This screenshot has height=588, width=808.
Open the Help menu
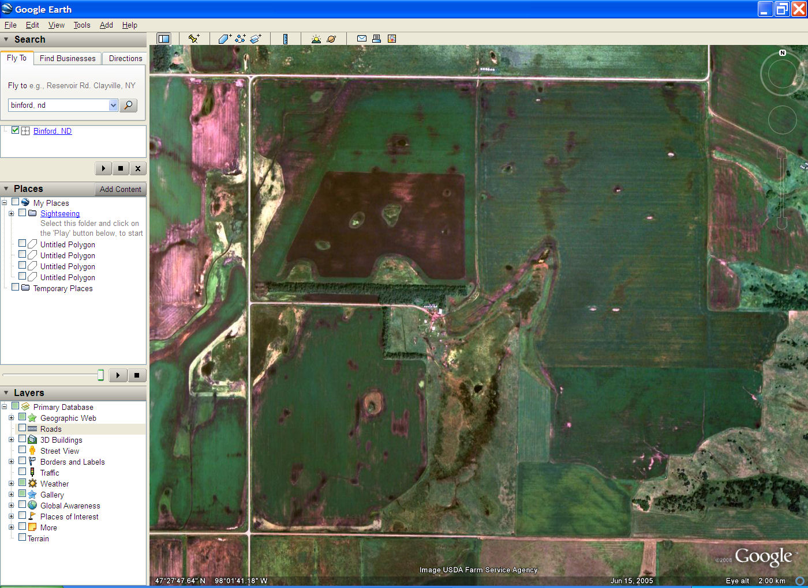130,25
